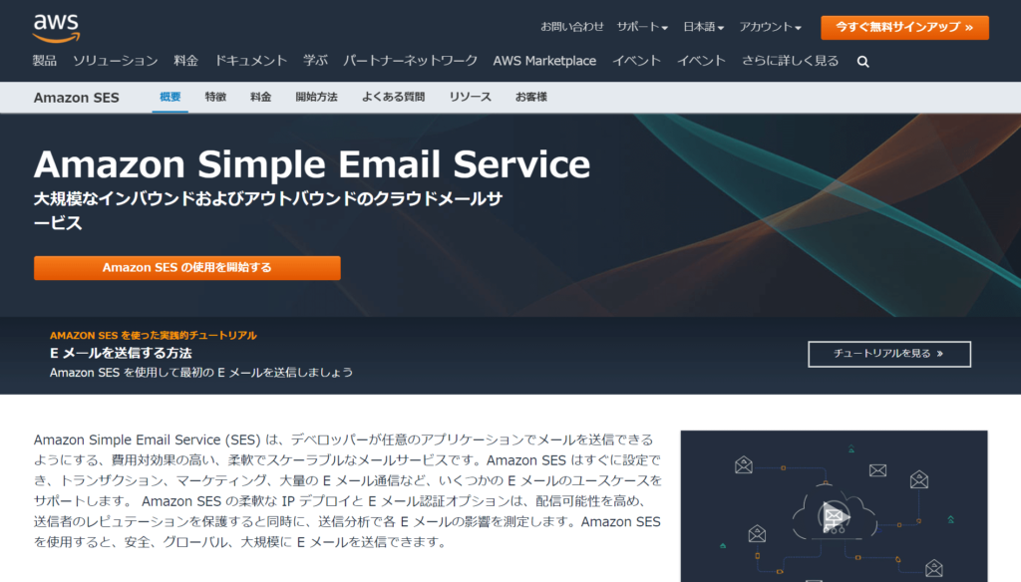Select the リソース tab

tap(471, 97)
